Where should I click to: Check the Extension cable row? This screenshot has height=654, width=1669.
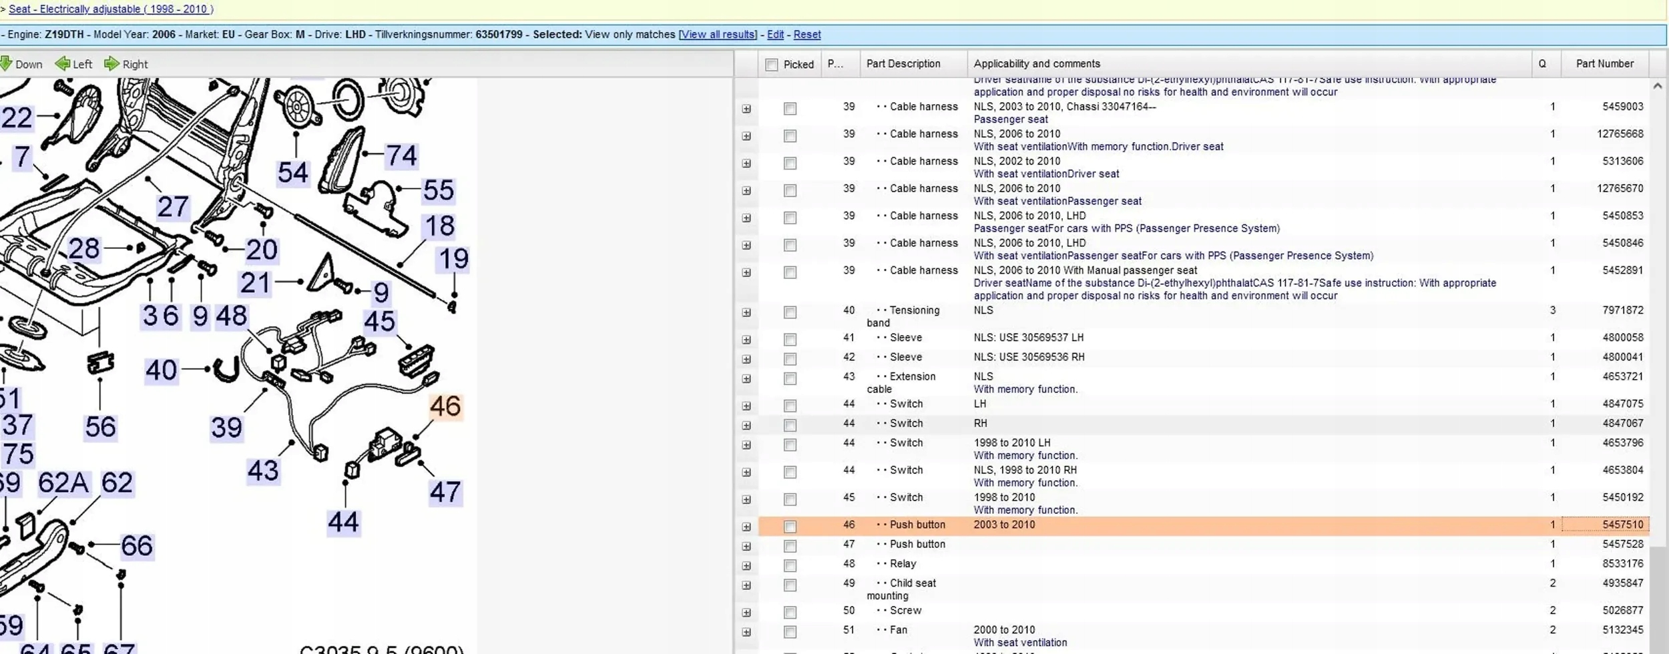click(790, 378)
